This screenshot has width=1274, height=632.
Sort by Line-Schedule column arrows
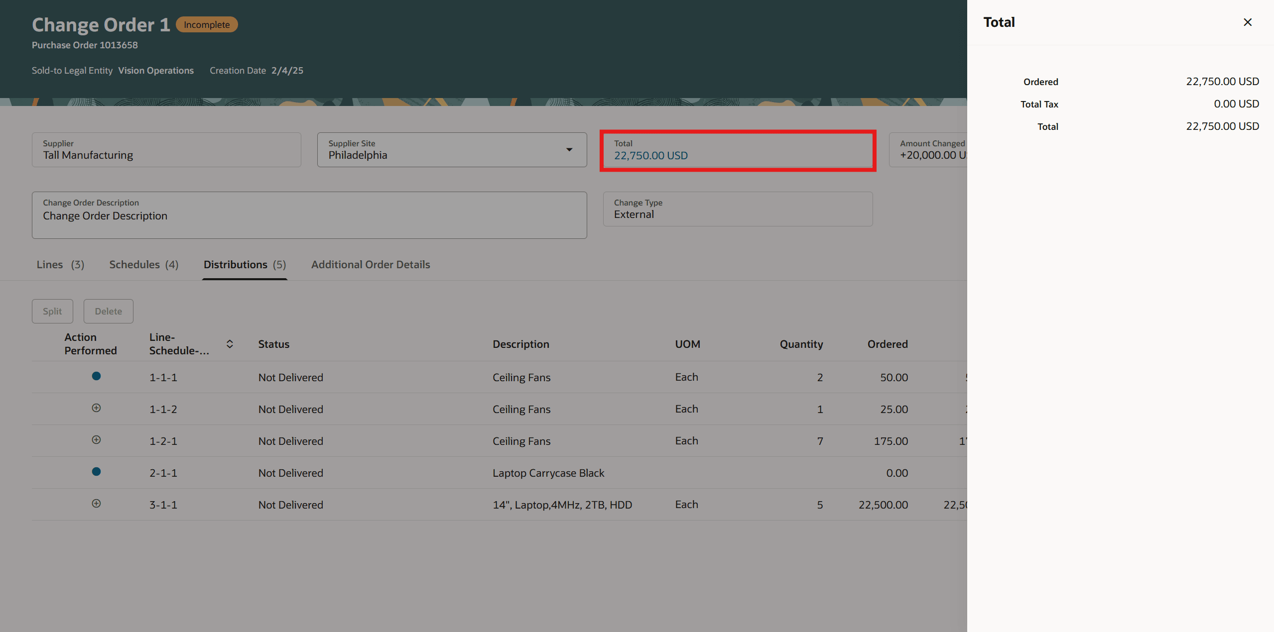(230, 344)
